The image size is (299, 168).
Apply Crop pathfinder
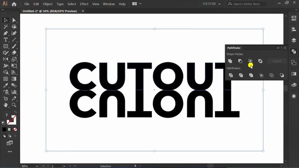(x=262, y=75)
